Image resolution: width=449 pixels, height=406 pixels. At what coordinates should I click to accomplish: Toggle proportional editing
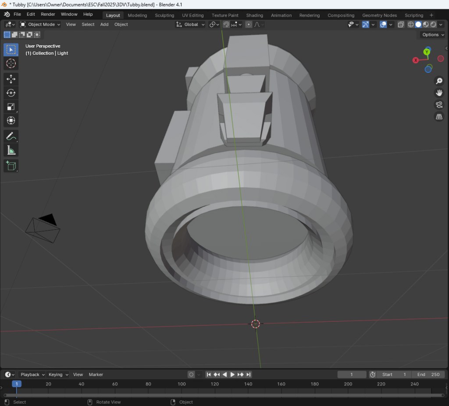click(249, 25)
